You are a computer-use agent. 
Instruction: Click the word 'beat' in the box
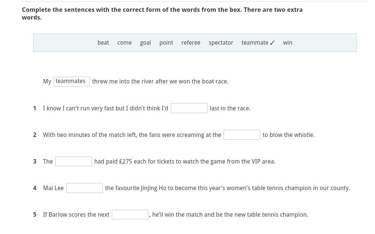coord(103,42)
